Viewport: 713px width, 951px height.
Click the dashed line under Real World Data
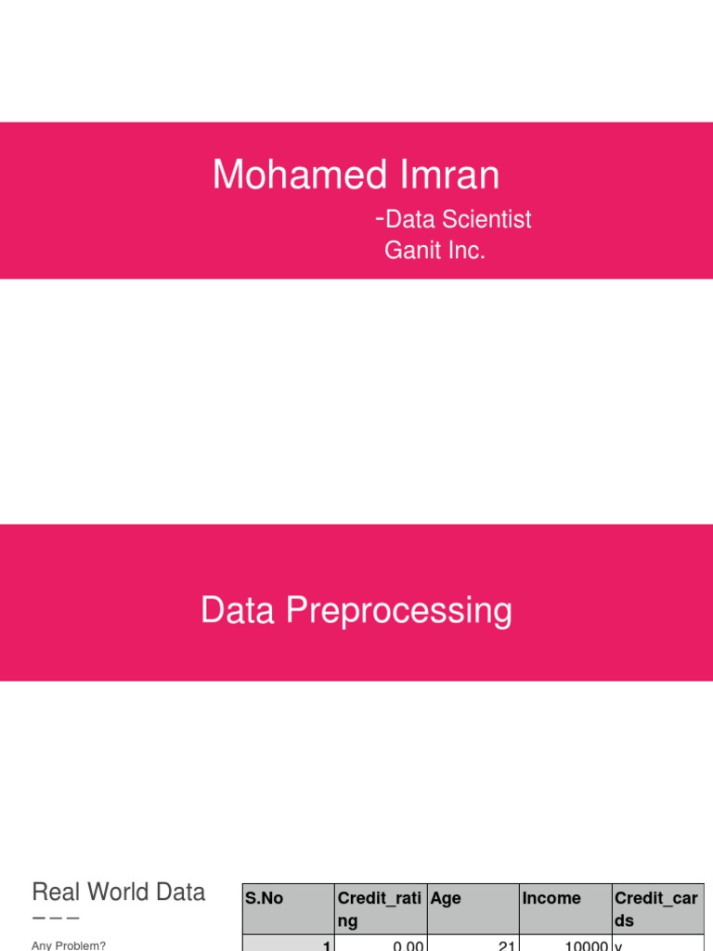pos(56,919)
